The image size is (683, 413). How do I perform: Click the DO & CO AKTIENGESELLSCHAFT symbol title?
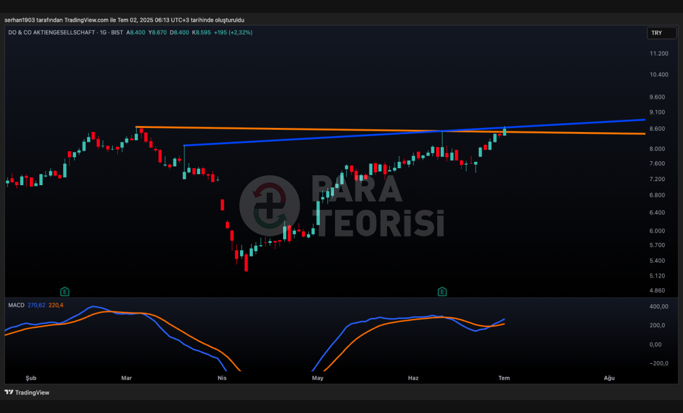[x=51, y=32]
